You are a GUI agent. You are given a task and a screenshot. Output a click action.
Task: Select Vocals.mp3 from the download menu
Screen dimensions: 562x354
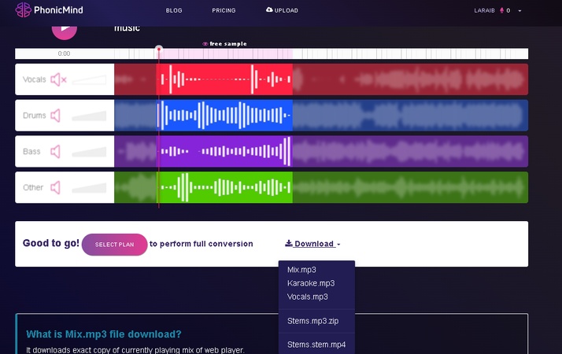(x=307, y=297)
